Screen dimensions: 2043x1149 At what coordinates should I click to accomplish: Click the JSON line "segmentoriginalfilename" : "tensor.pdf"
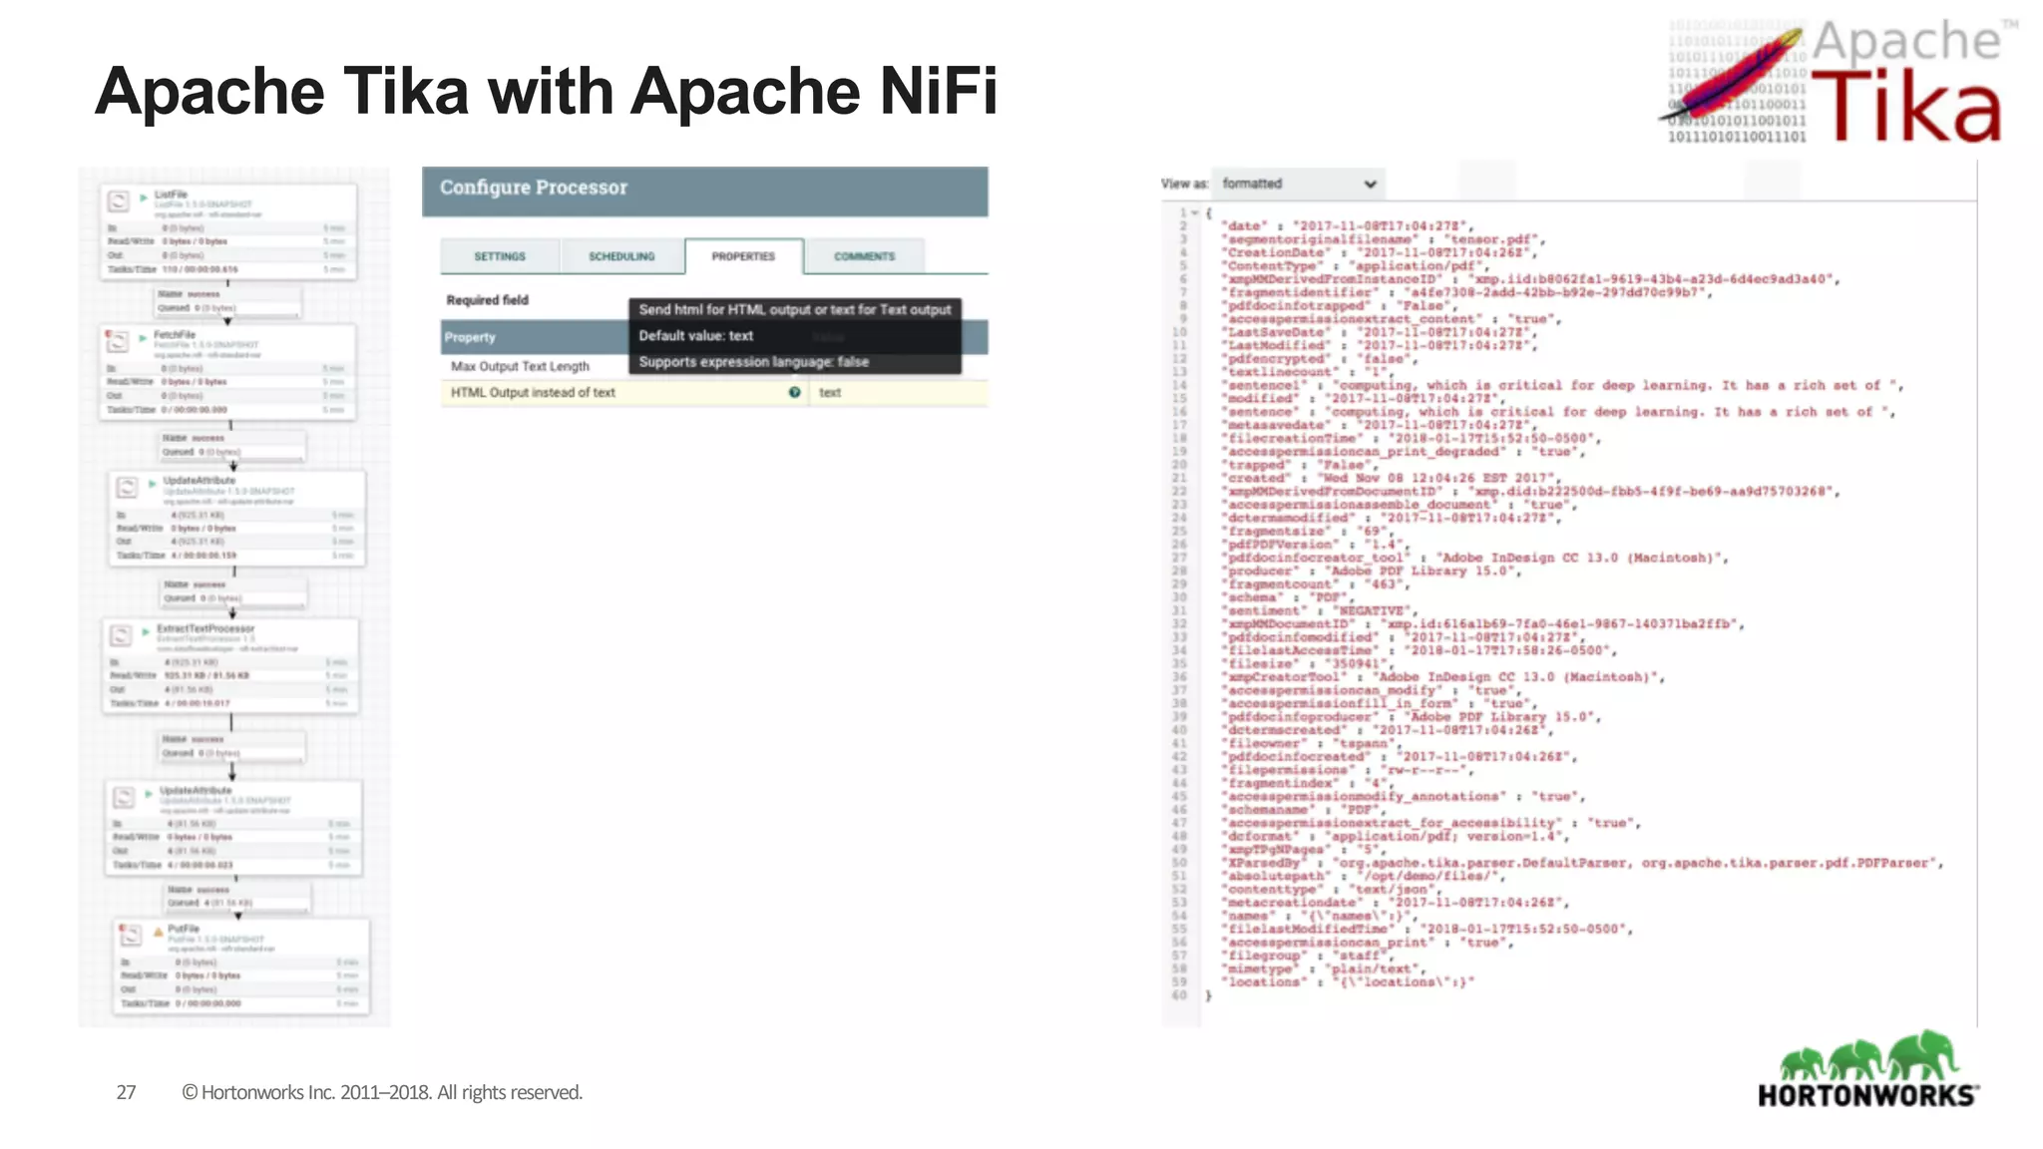(x=1385, y=239)
